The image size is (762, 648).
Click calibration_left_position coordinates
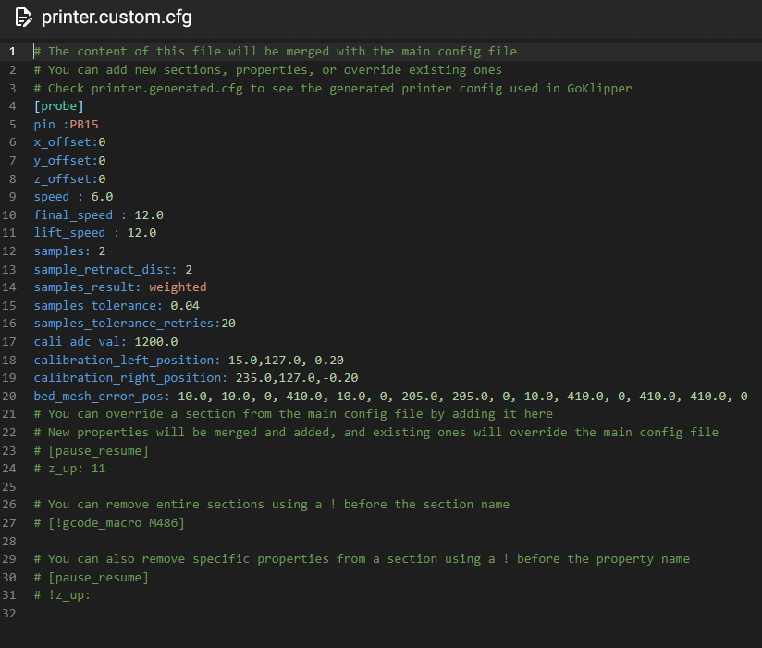coord(286,361)
